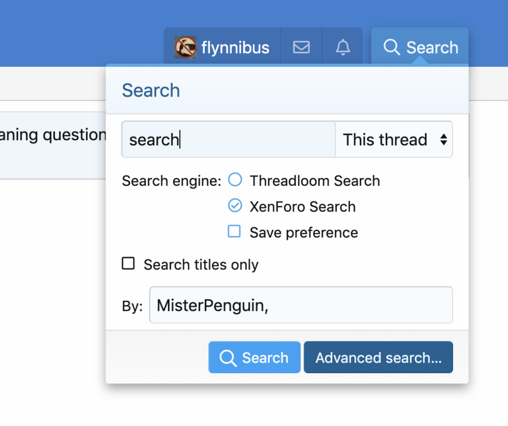The height and width of the screenshot is (426, 508).
Task: Open Advanced search
Action: point(378,358)
